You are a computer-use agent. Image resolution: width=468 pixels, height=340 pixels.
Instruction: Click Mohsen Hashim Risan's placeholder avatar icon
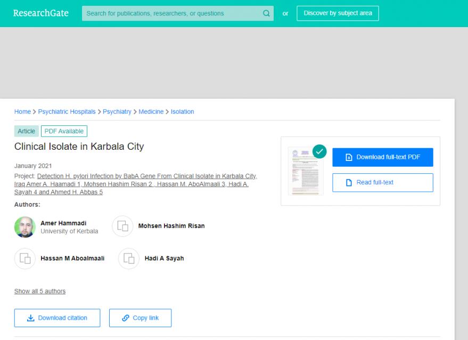click(122, 226)
